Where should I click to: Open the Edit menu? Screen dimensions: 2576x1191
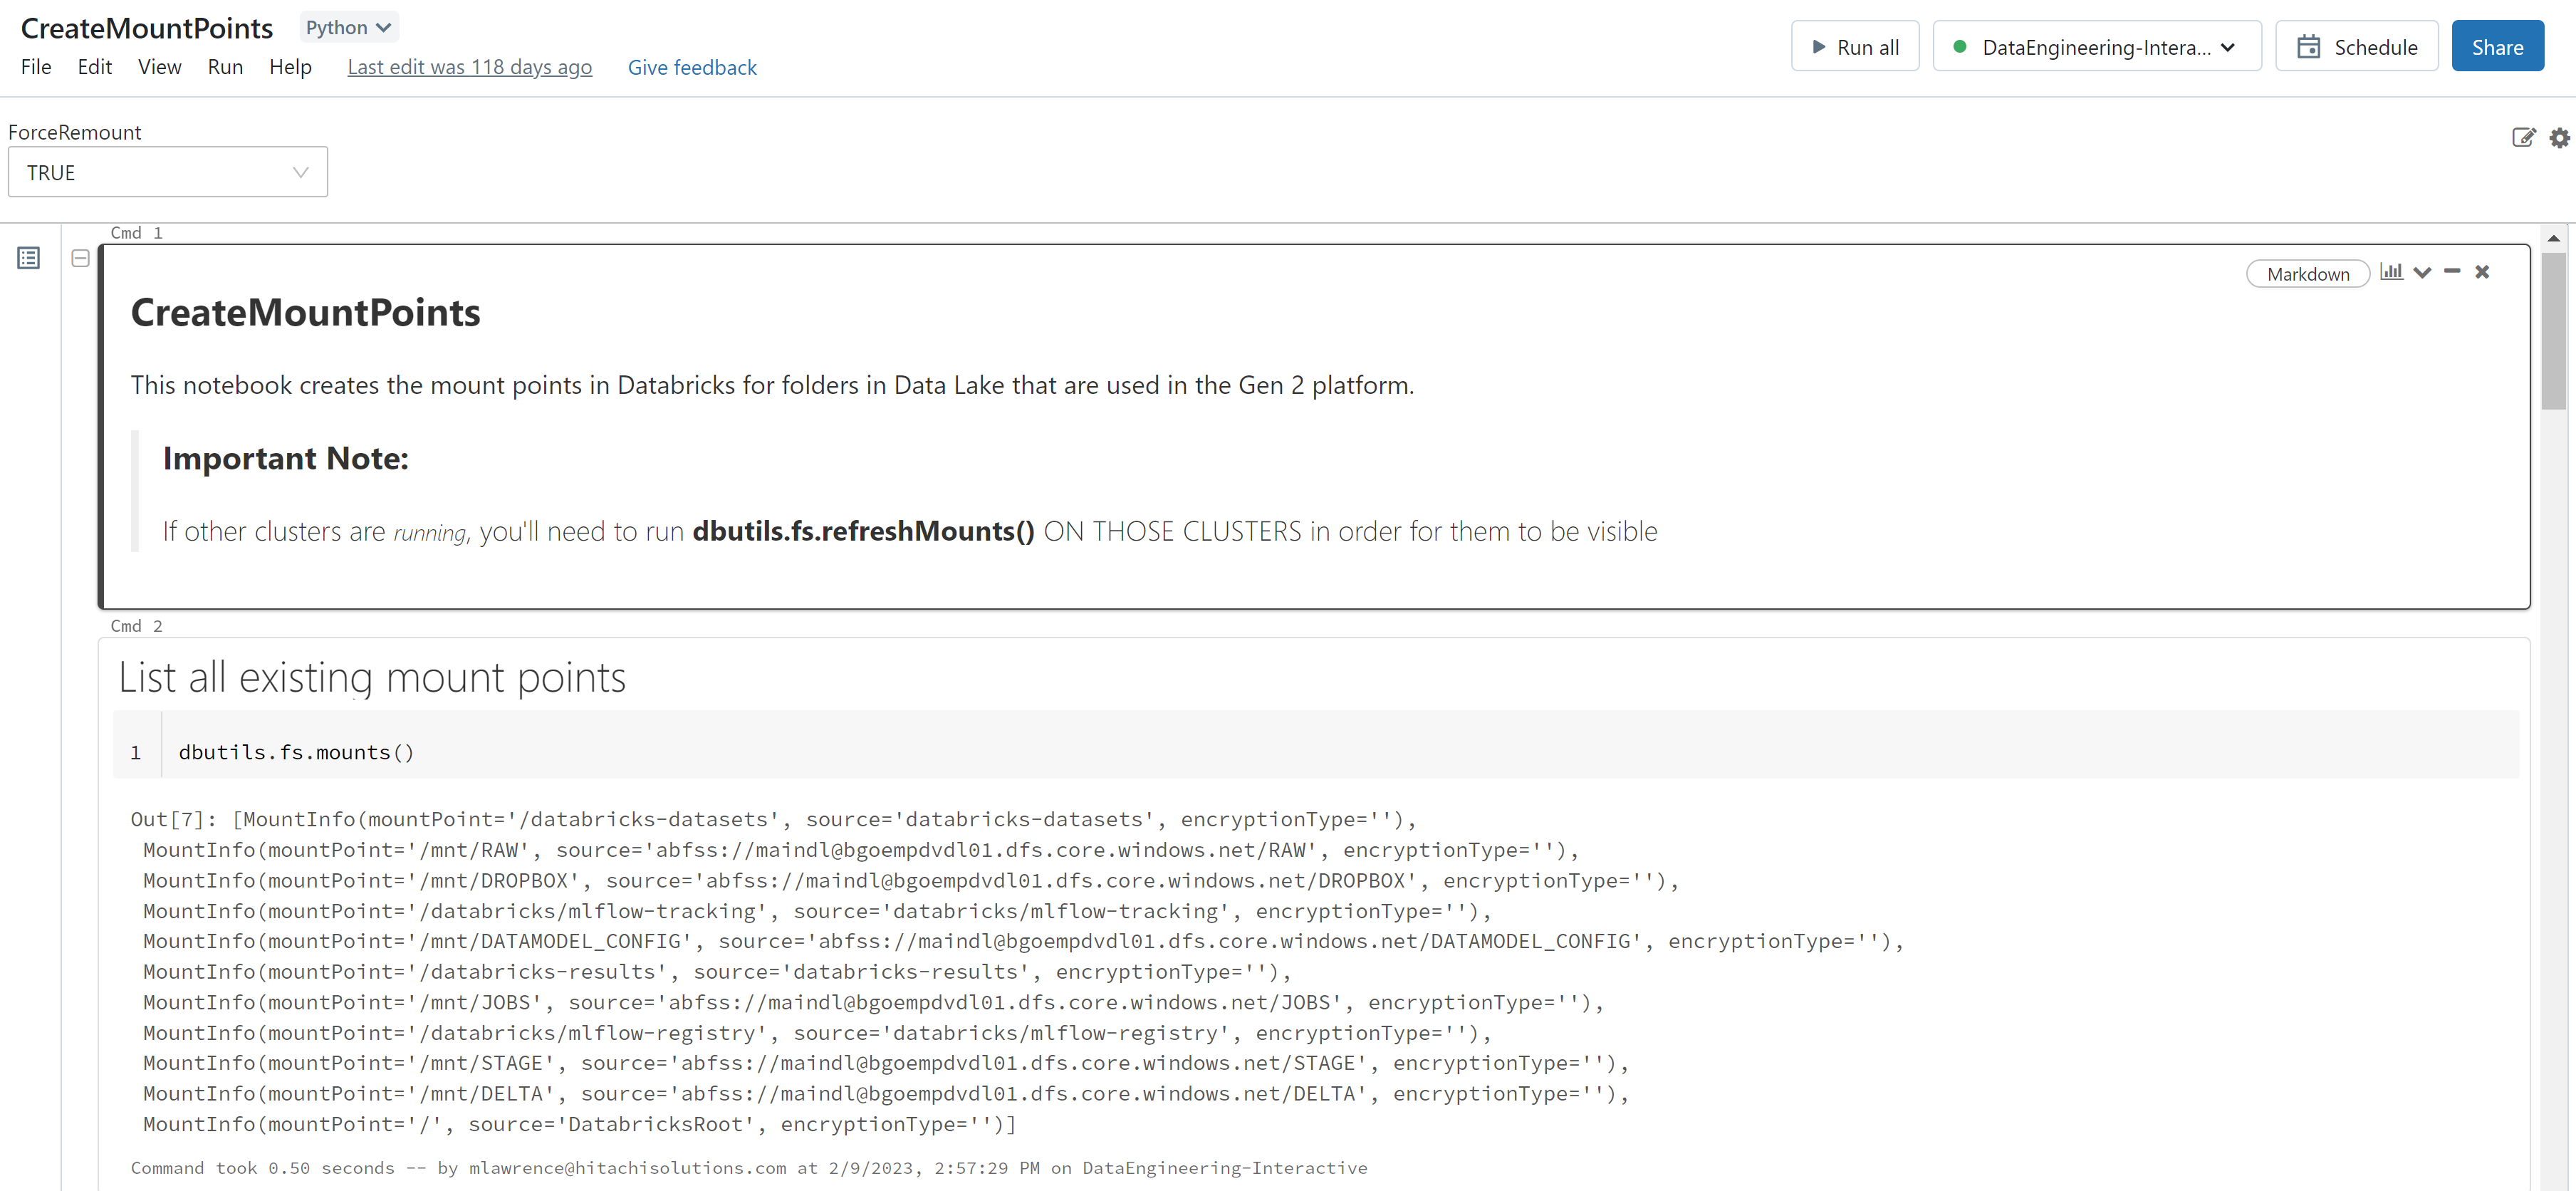95,67
